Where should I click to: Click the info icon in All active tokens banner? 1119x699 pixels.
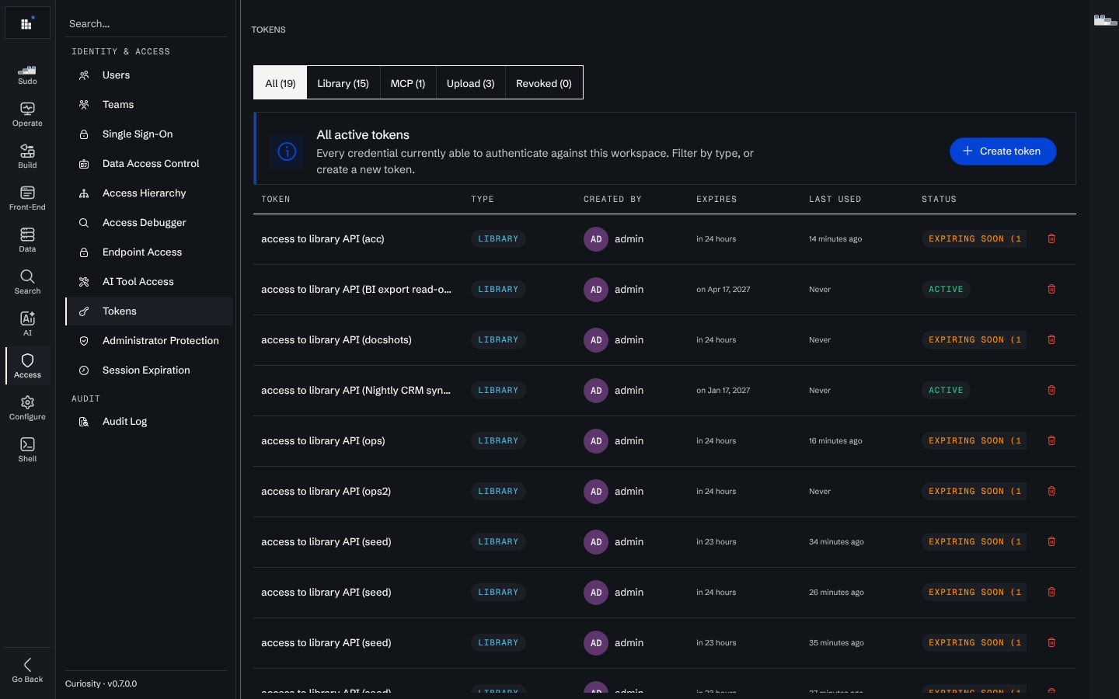[x=287, y=151]
